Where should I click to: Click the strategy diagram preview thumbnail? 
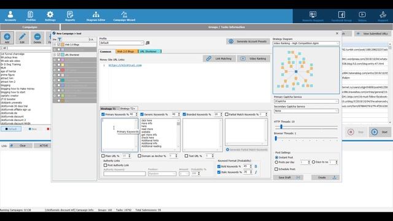(306, 71)
